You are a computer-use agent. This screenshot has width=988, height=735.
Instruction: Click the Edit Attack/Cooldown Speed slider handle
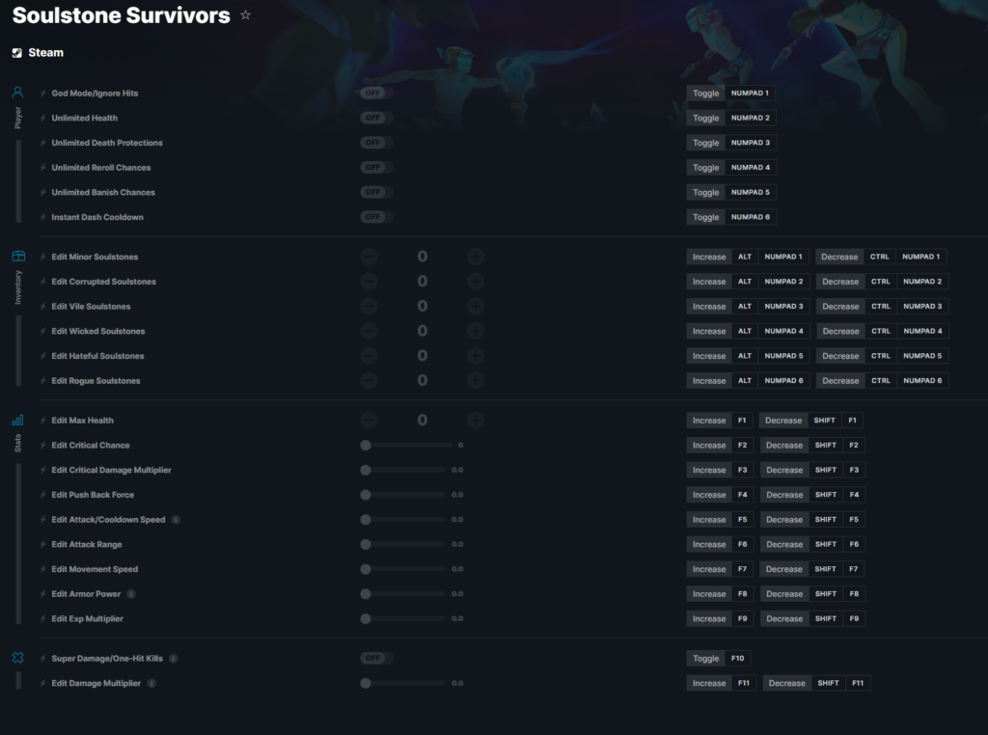pos(366,520)
